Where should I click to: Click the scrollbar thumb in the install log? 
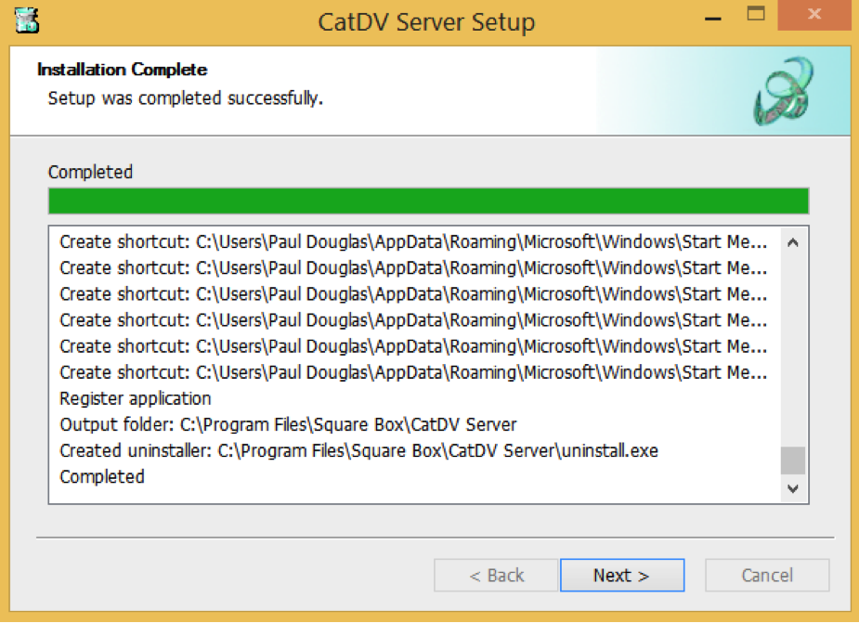[792, 460]
